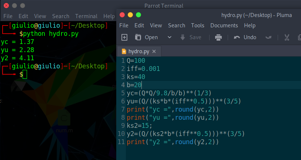Click the red close button of Parrot Terminal
Image resolution: width=301 pixels, height=160 pixels.
point(6,6)
